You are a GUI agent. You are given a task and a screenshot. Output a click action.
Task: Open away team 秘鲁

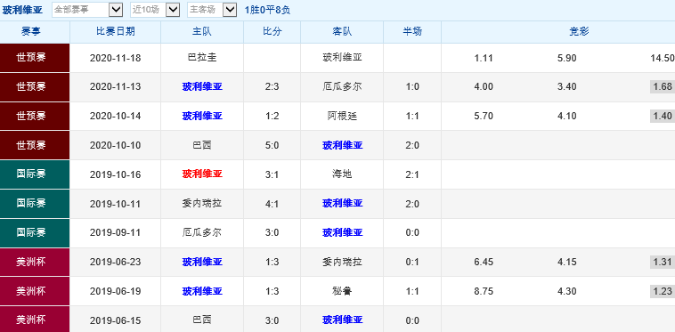pyautogui.click(x=342, y=291)
